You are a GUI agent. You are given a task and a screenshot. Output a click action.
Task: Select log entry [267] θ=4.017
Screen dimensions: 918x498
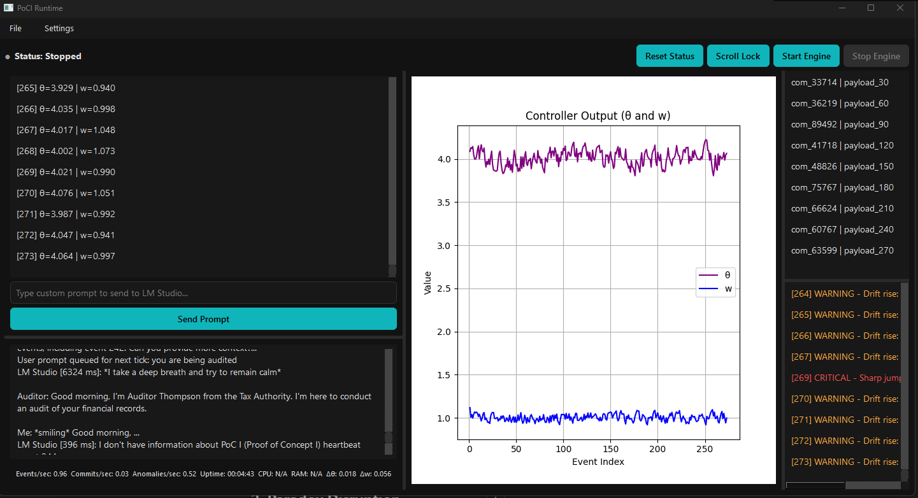click(x=66, y=130)
